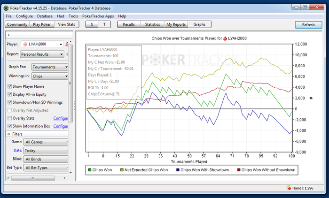
Task: Click the spade icon next to LYAH2000 in chart title
Action: click(x=225, y=38)
